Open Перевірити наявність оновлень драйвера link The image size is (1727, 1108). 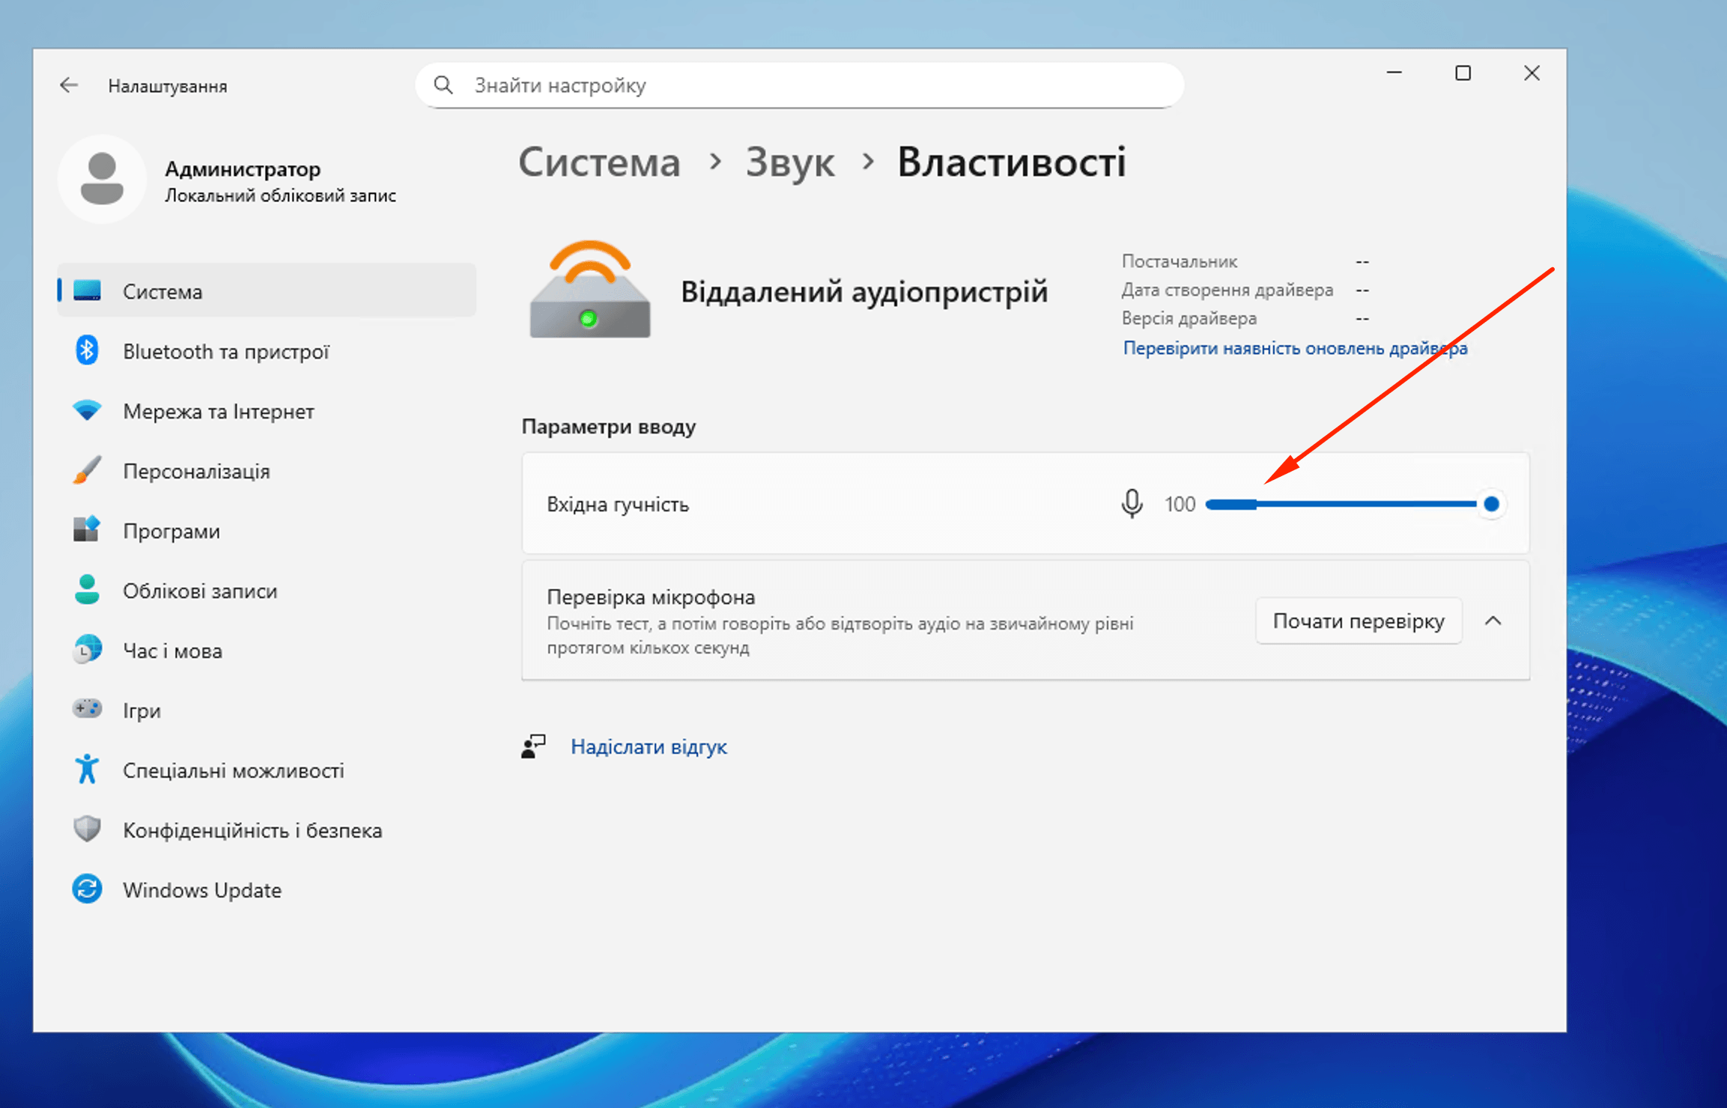pyautogui.click(x=1295, y=348)
